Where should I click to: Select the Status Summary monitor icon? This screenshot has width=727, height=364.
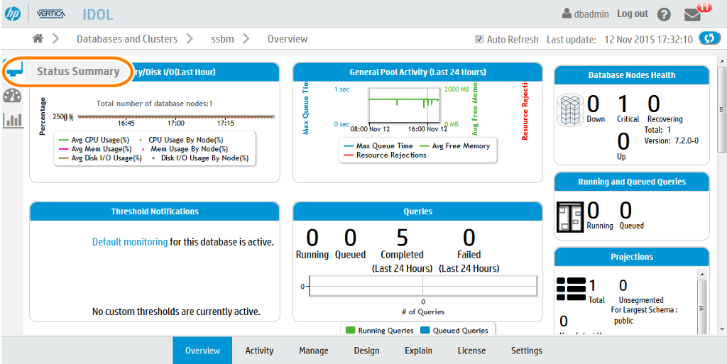coord(13,71)
